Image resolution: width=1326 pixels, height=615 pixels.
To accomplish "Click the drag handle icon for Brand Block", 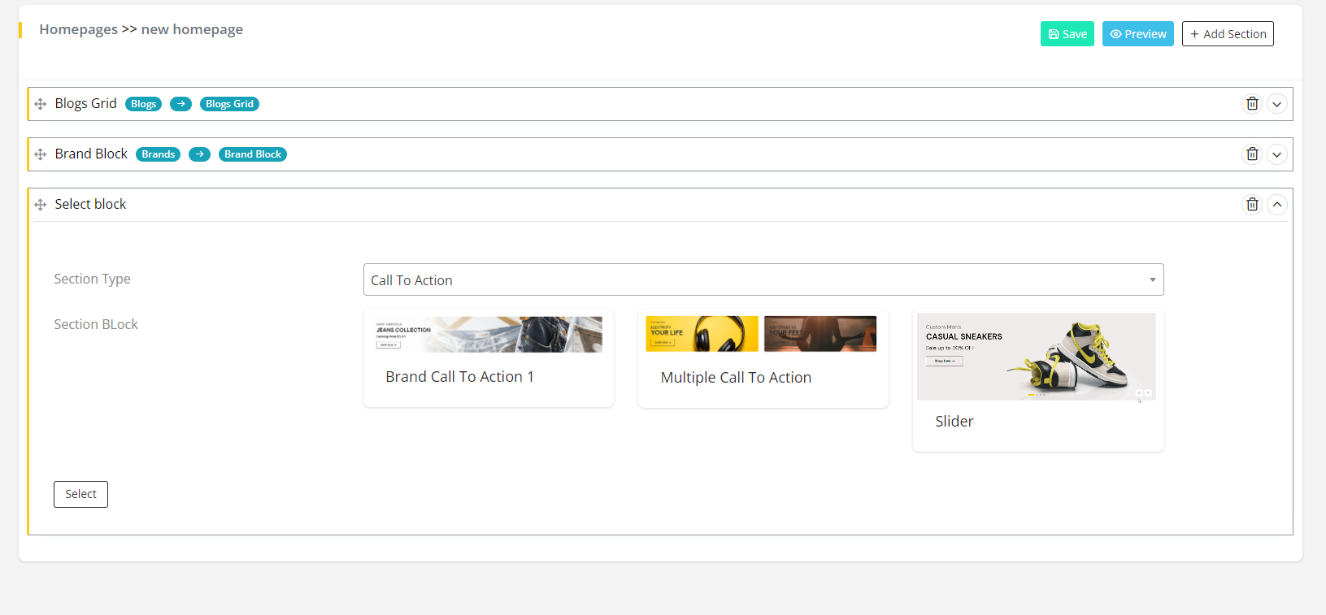I will tap(41, 154).
